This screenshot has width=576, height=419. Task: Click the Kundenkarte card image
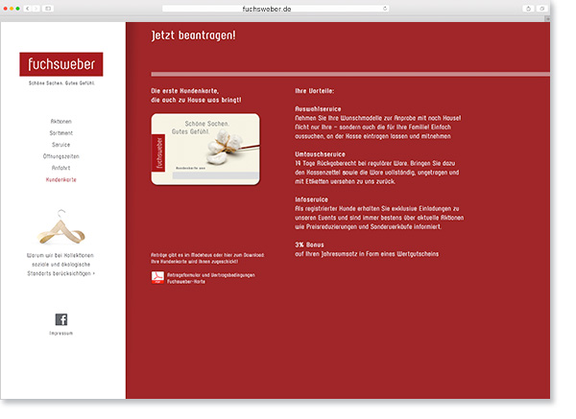205,149
